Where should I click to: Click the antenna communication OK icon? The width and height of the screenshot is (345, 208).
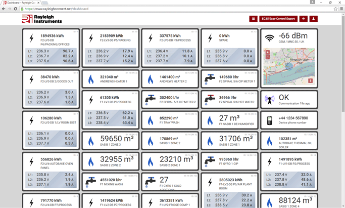[x=270, y=100]
